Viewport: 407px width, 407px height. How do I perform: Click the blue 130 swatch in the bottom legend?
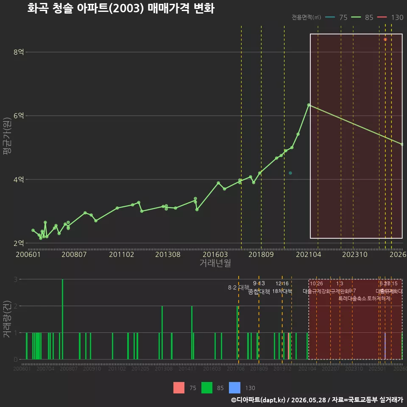234,388
